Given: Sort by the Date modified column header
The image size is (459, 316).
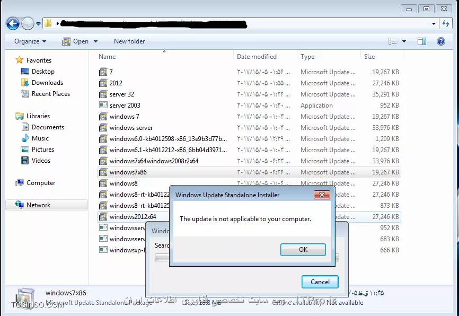Looking at the screenshot, I should click(257, 57).
